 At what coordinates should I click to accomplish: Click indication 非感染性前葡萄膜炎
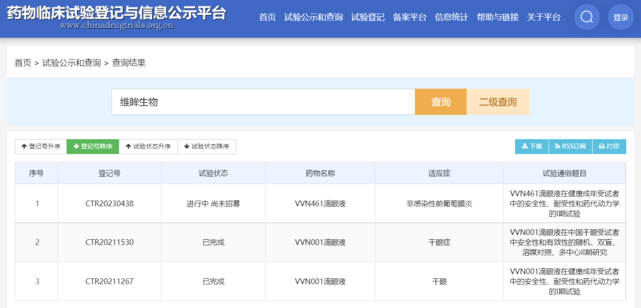[x=439, y=204]
